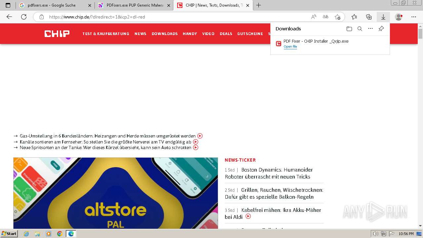Image resolution: width=423 pixels, height=238 pixels.
Task: Click Open file link under PDF Fixer download
Action: [x=290, y=47]
